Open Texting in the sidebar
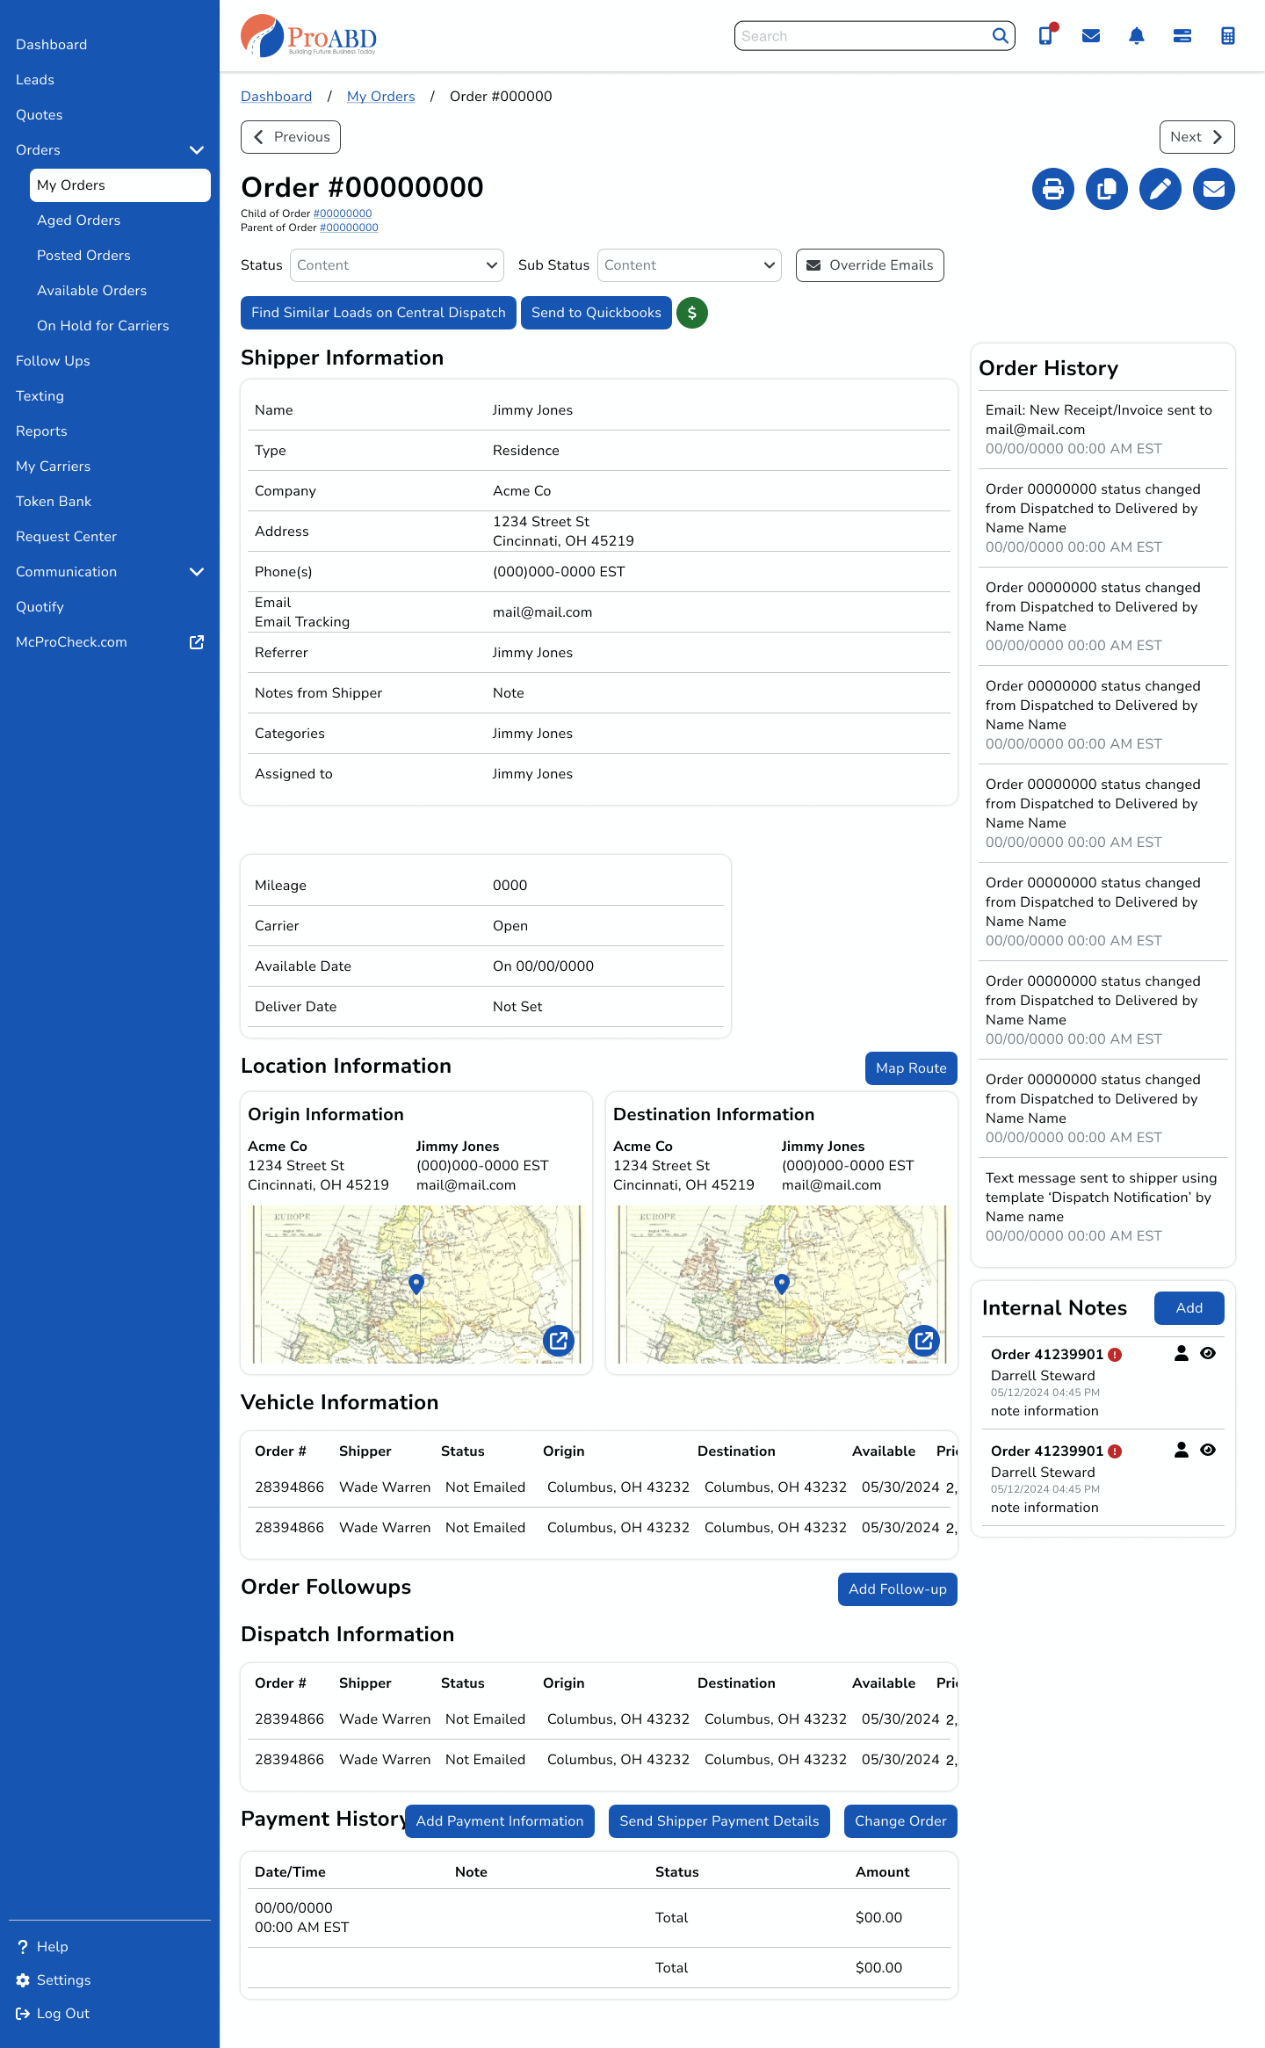 pyautogui.click(x=40, y=396)
